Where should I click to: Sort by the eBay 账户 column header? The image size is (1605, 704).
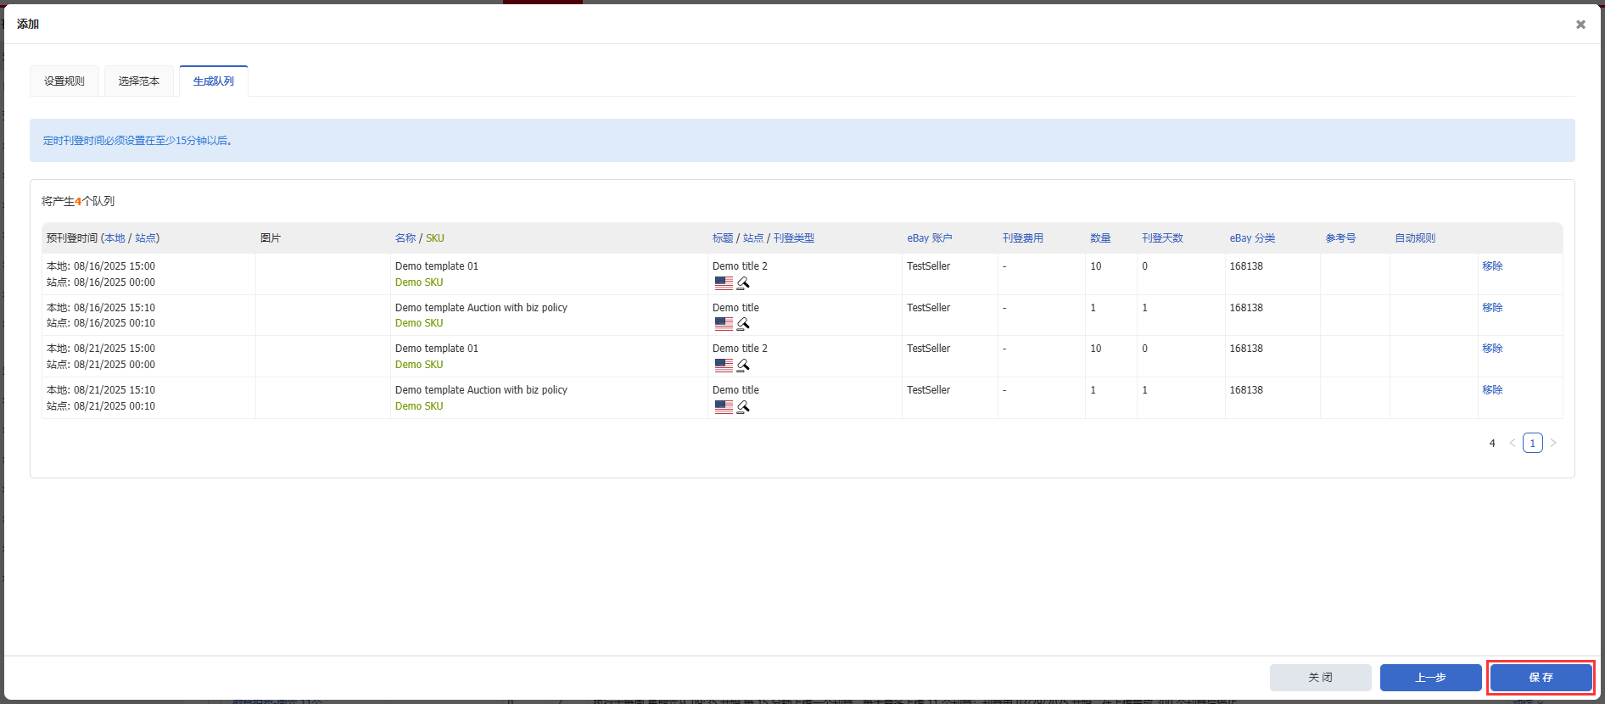tap(930, 238)
